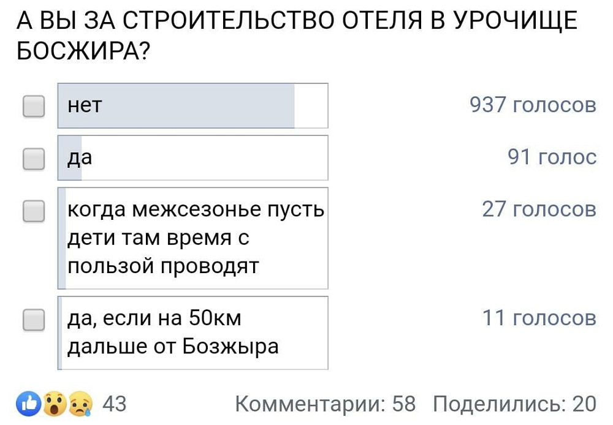
Task: Click the unfilled white end of 'нет' result bar
Action: (x=311, y=106)
